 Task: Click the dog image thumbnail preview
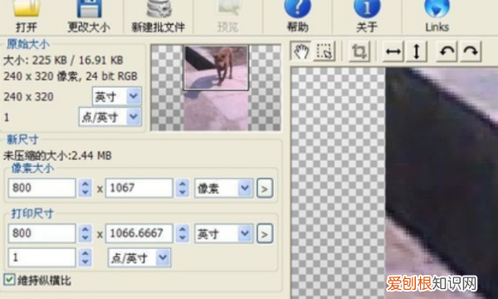(216, 88)
